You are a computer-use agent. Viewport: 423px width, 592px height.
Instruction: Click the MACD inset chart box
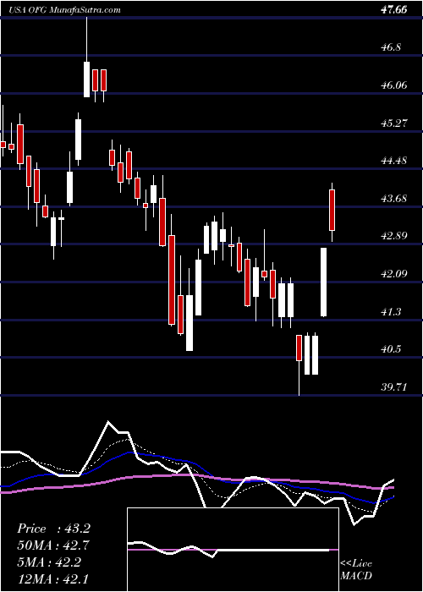click(x=233, y=550)
